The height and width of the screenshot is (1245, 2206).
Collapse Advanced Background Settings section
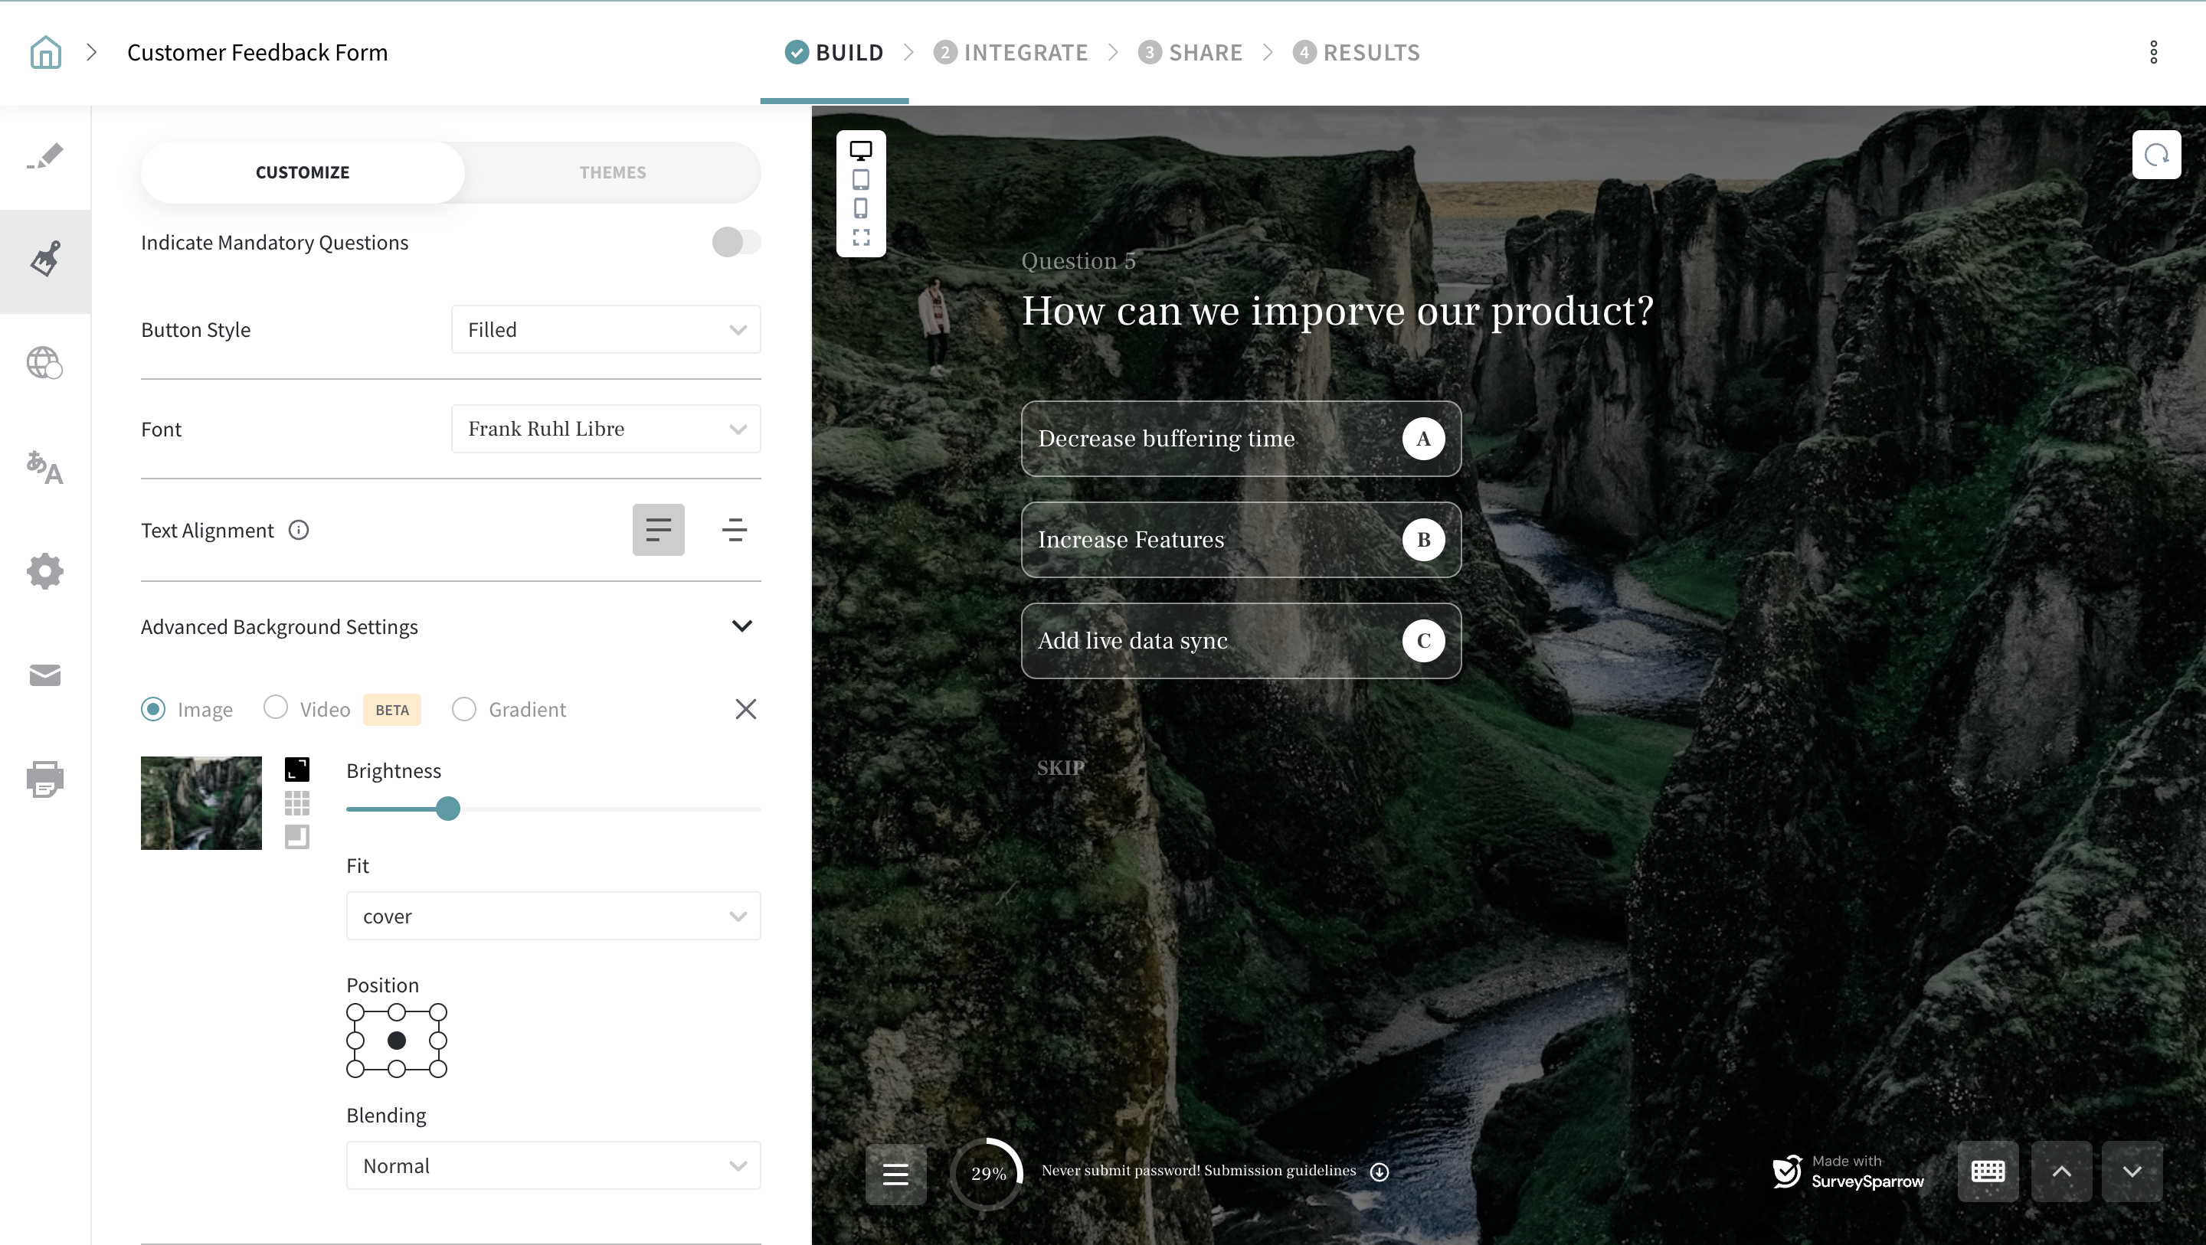(741, 626)
